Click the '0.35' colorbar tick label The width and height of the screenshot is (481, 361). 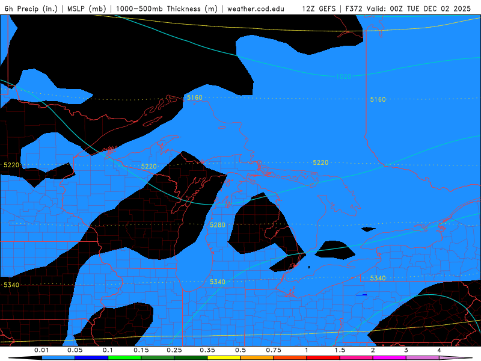coord(207,350)
